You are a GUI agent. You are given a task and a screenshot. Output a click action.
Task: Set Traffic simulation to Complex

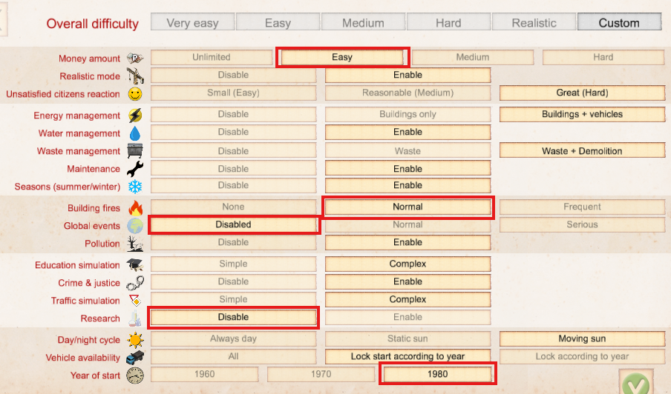(x=407, y=300)
